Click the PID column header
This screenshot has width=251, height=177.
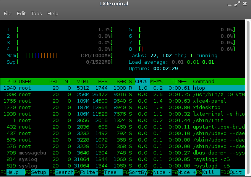click(x=11, y=82)
